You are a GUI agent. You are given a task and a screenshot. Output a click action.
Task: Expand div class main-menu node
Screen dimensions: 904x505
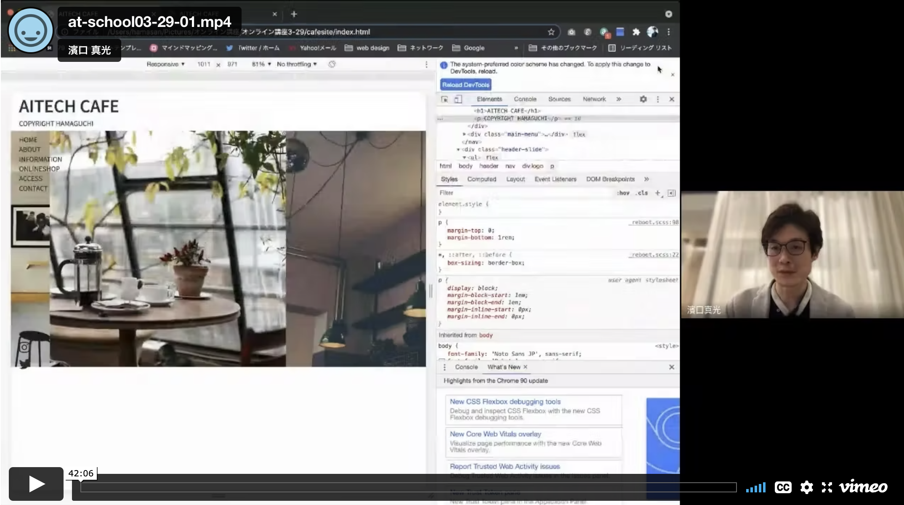(x=465, y=134)
